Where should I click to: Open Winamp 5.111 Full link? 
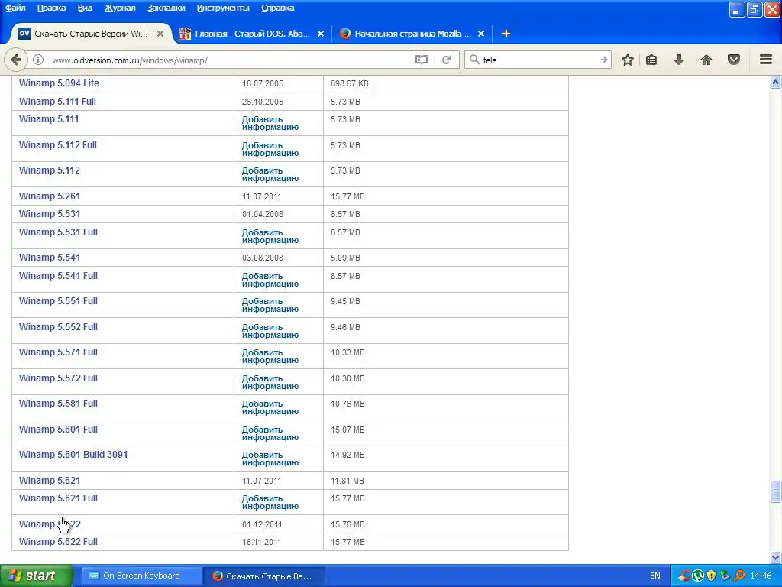[57, 102]
